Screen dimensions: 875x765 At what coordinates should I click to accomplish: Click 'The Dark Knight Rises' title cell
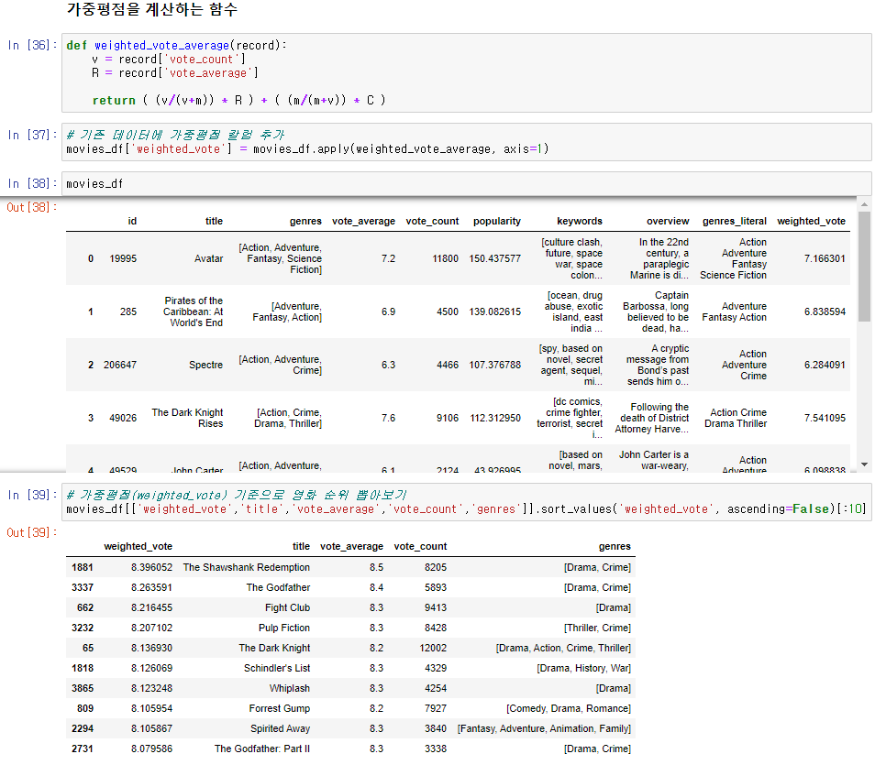[x=187, y=418]
